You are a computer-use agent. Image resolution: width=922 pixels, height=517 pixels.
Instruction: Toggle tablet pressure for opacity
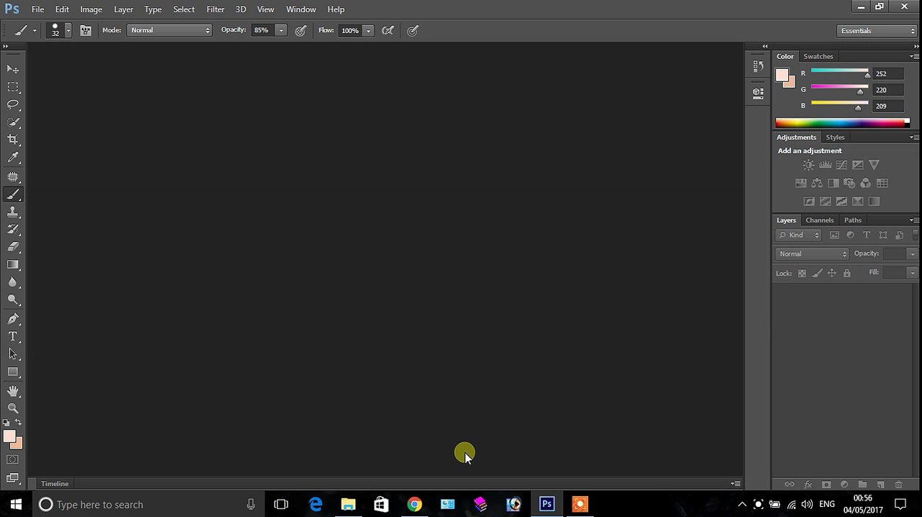pos(301,30)
